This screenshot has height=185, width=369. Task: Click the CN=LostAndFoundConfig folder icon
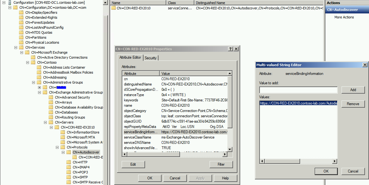(22, 27)
